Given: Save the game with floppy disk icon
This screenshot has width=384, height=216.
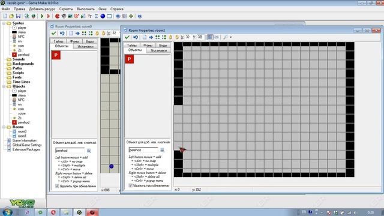Looking at the screenshot, I should 18,16.
